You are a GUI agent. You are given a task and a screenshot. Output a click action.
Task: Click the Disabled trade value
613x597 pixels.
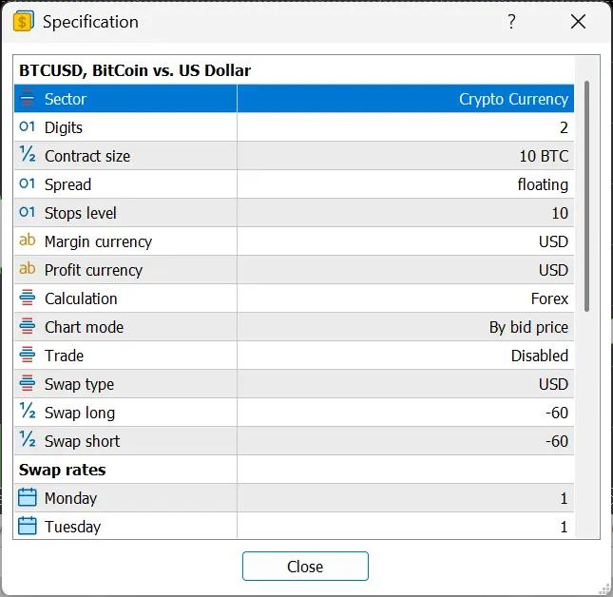(x=540, y=356)
